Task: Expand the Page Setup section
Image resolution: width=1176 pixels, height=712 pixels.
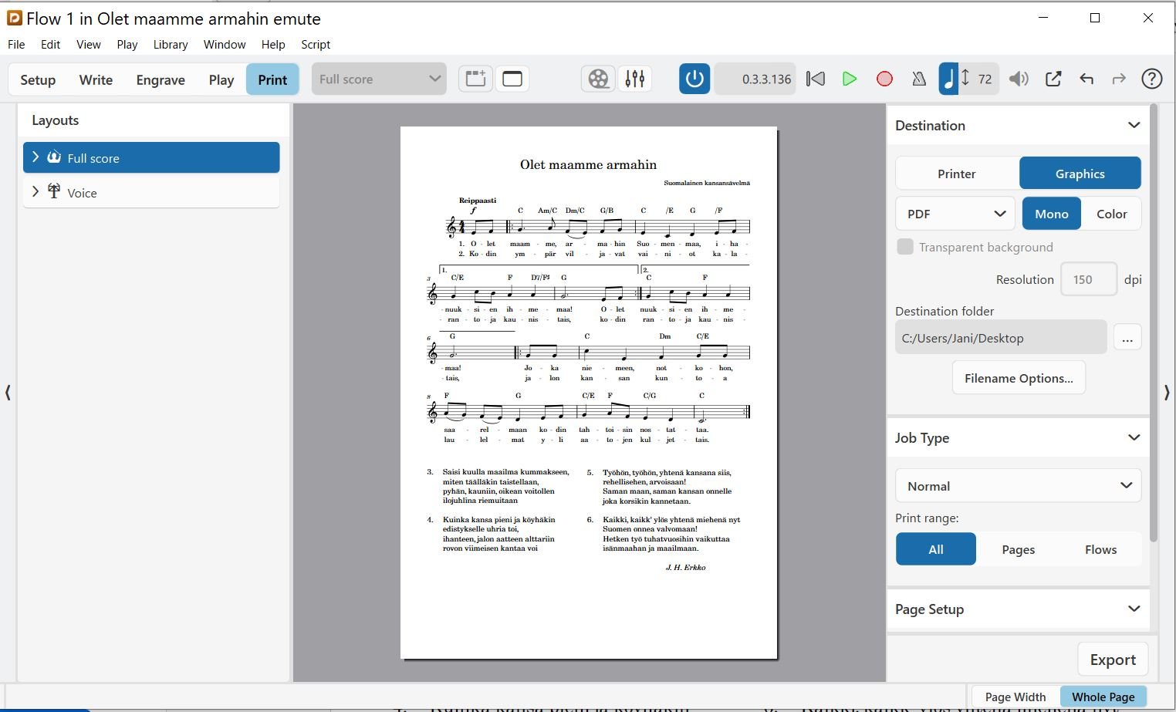Action: pos(1134,609)
